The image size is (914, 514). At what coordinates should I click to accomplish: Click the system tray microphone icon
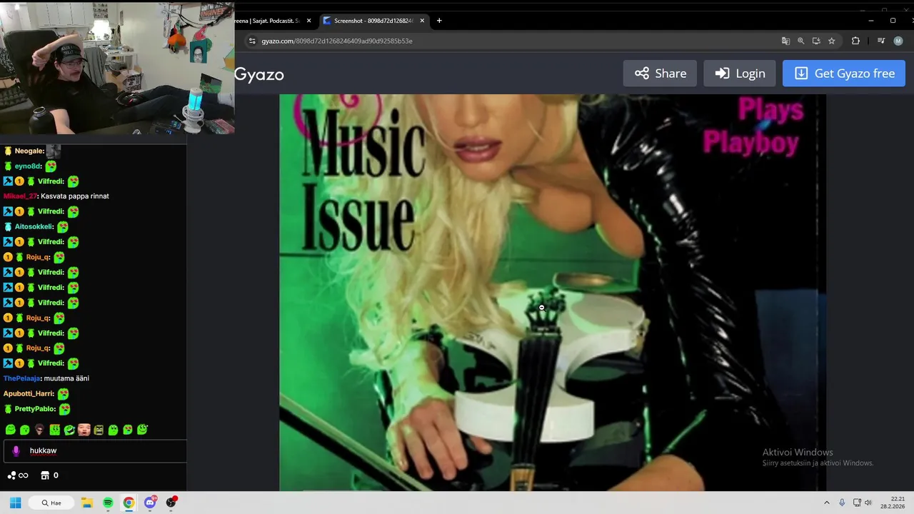point(842,503)
